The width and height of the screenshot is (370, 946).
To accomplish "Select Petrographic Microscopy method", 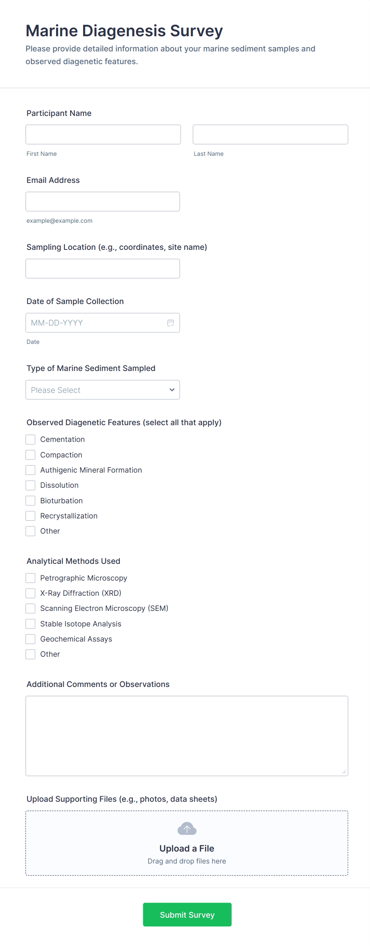I will click(x=31, y=578).
